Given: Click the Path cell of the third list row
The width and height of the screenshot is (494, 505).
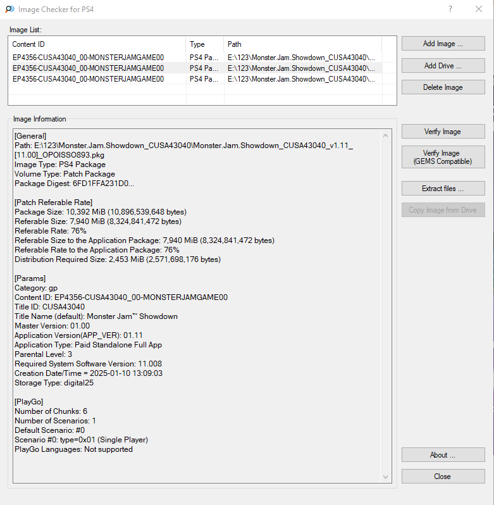Looking at the screenshot, I should (302, 79).
